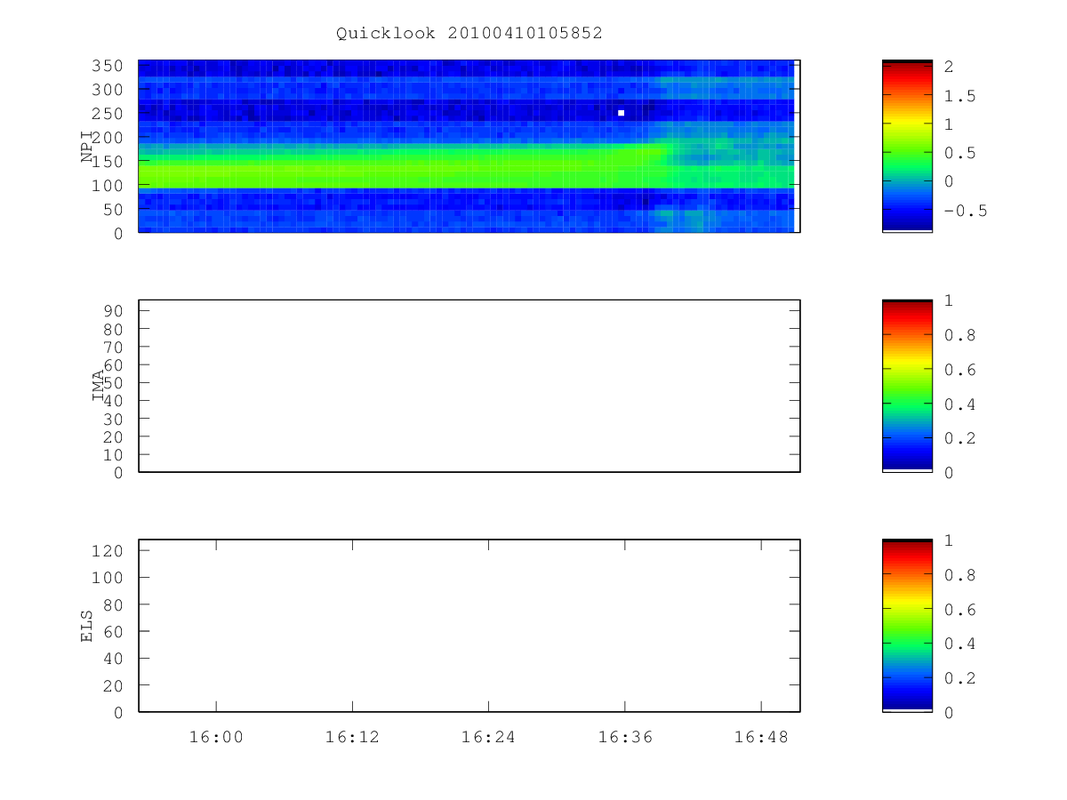This screenshot has width=1067, height=800.
Task: Click the 16:24 time axis label
Action: (x=488, y=736)
